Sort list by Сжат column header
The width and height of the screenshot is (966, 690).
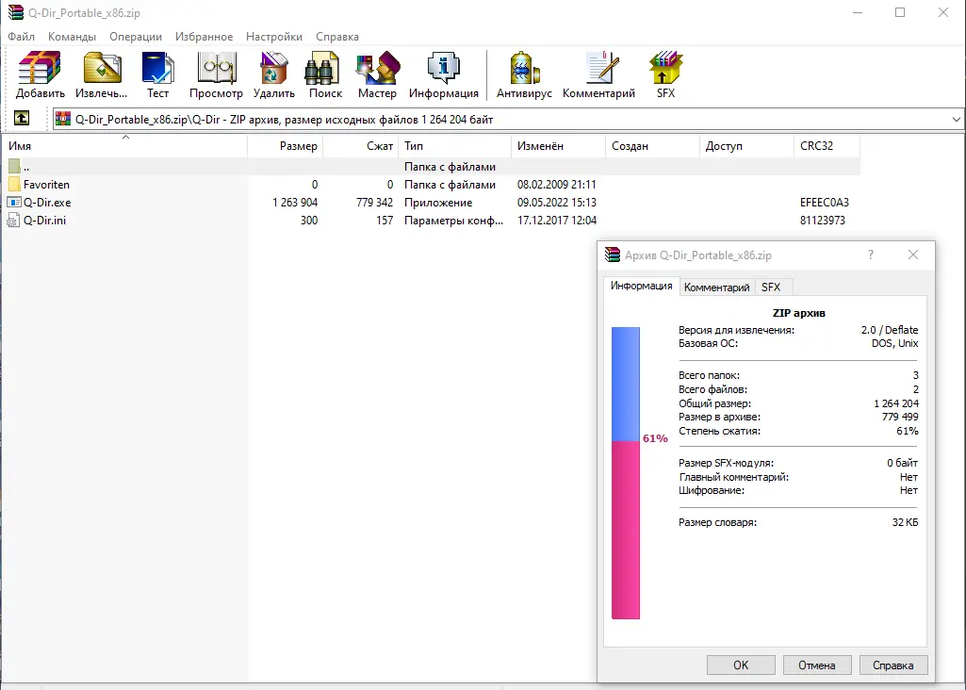coord(360,146)
